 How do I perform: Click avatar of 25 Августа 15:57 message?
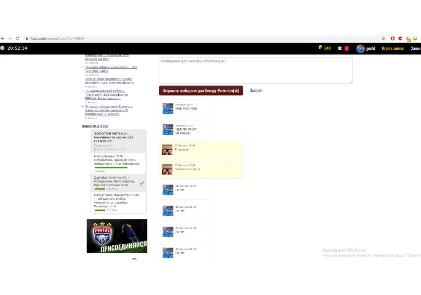coord(168,190)
